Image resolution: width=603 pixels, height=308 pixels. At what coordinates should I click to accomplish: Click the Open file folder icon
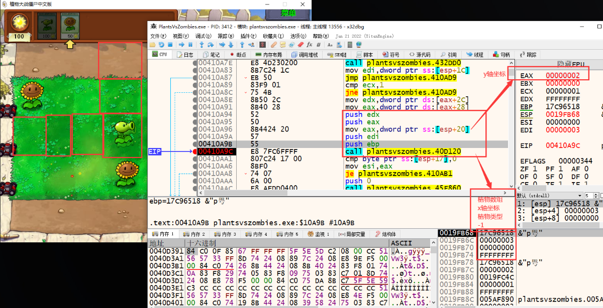point(152,44)
